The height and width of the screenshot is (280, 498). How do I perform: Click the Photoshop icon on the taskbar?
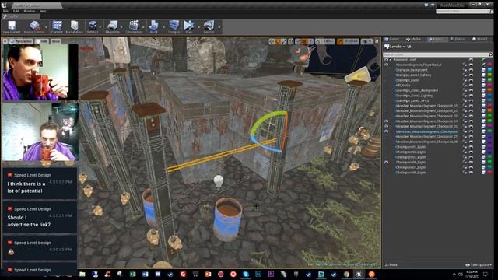[x=258, y=274]
